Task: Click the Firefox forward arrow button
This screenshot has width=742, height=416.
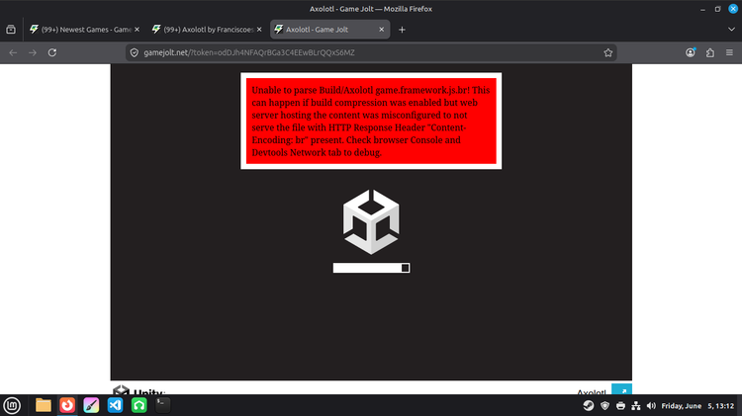Action: click(33, 52)
